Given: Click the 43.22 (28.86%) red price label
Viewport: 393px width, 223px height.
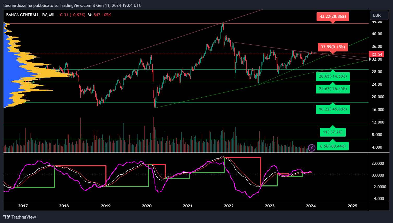Looking at the screenshot, I should [333, 16].
